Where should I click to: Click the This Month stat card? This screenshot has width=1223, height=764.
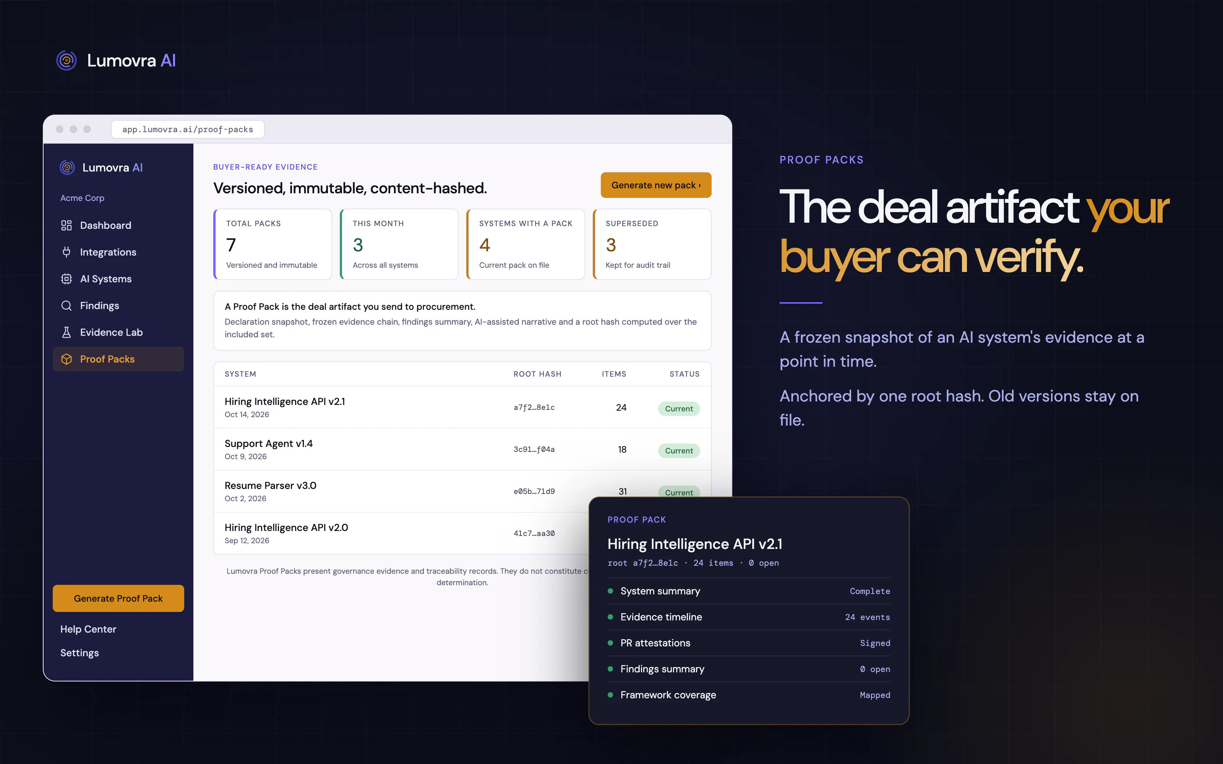[x=399, y=244]
